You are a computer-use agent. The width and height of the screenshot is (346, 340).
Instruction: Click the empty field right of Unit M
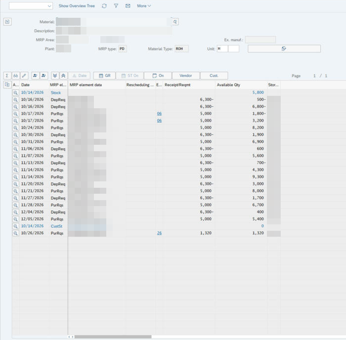click(x=234, y=48)
